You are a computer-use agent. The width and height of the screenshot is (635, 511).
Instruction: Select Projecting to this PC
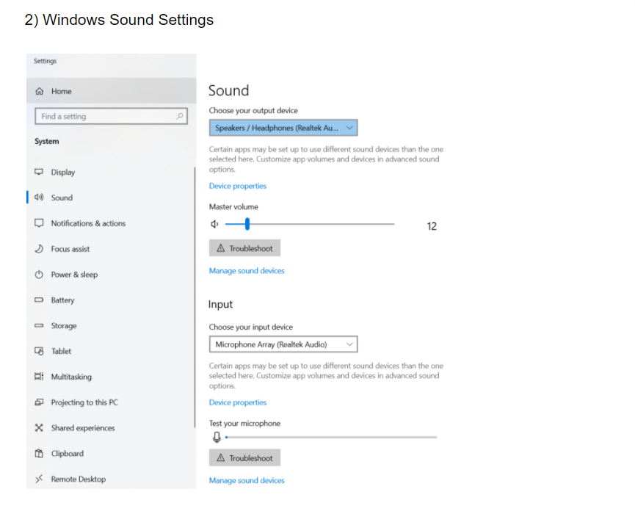pos(84,402)
